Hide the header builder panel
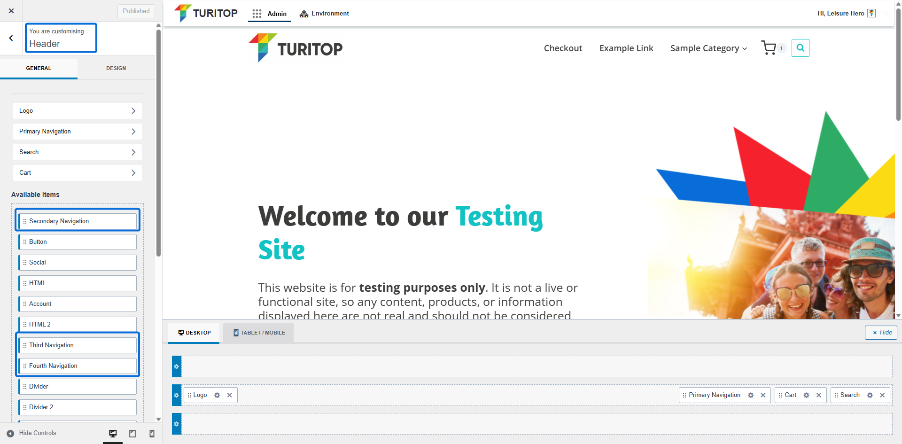 (x=881, y=333)
